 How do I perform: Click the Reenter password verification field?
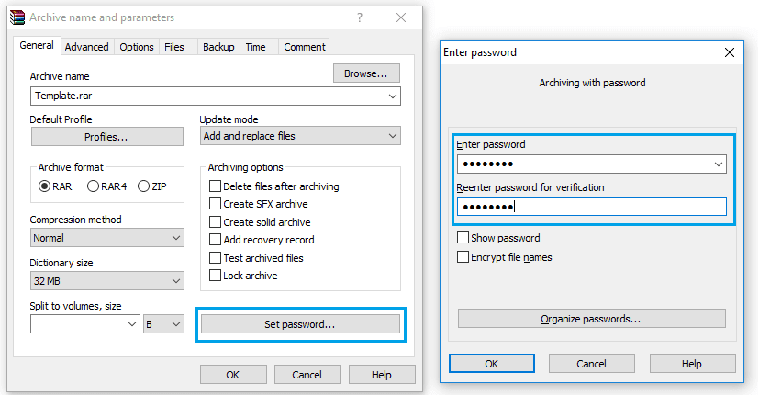tap(592, 207)
